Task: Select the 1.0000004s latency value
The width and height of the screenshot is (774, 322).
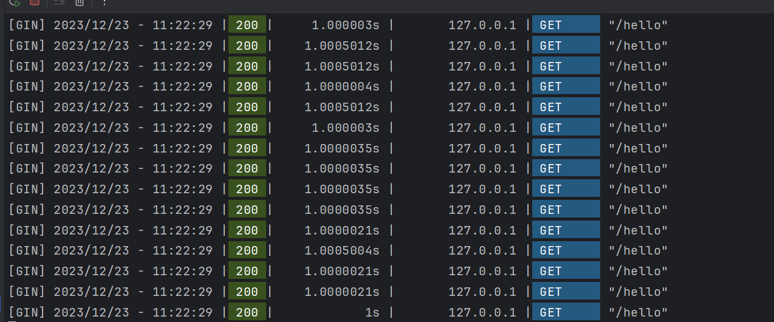Action: (x=342, y=87)
